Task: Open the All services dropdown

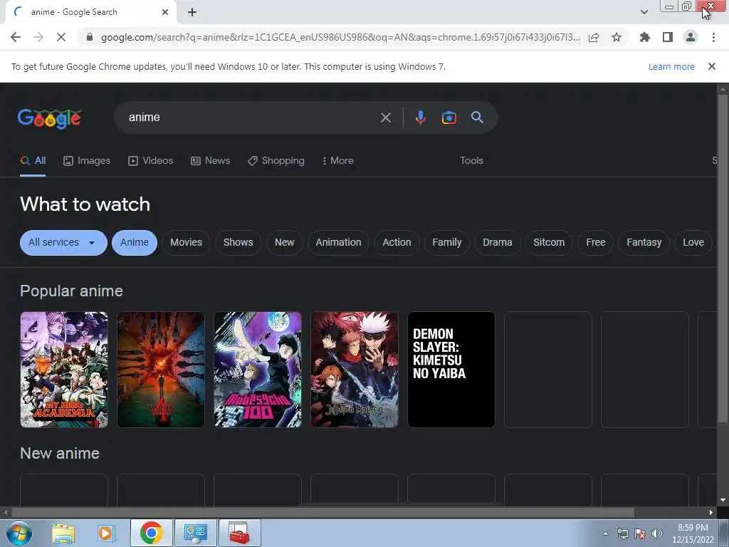Action: [x=63, y=242]
